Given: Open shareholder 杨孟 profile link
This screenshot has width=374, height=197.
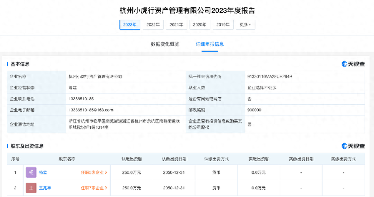Looking at the screenshot, I should click(43, 172).
